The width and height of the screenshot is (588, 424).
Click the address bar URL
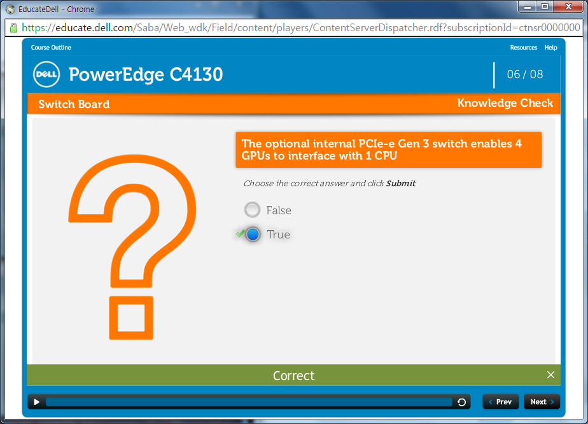point(299,28)
